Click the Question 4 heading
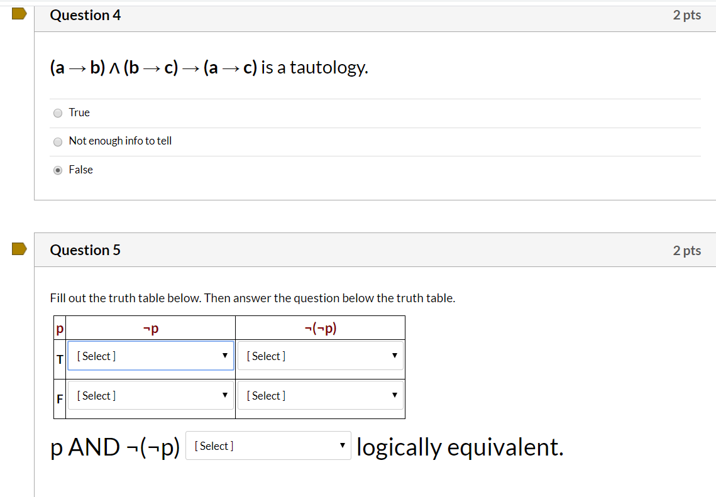The height and width of the screenshot is (497, 716). click(x=85, y=15)
